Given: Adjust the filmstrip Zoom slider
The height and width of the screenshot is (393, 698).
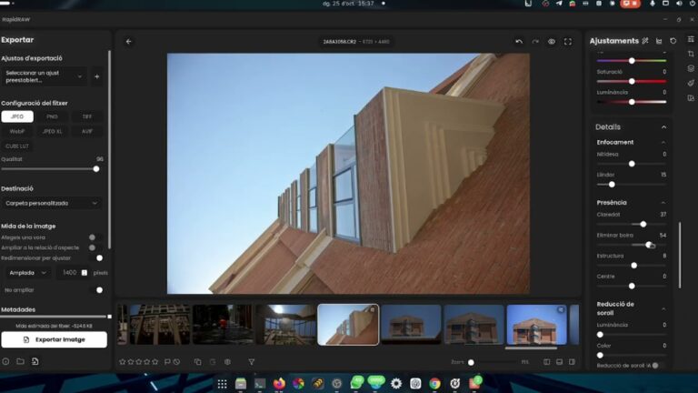Looking at the screenshot, I should point(494,362).
